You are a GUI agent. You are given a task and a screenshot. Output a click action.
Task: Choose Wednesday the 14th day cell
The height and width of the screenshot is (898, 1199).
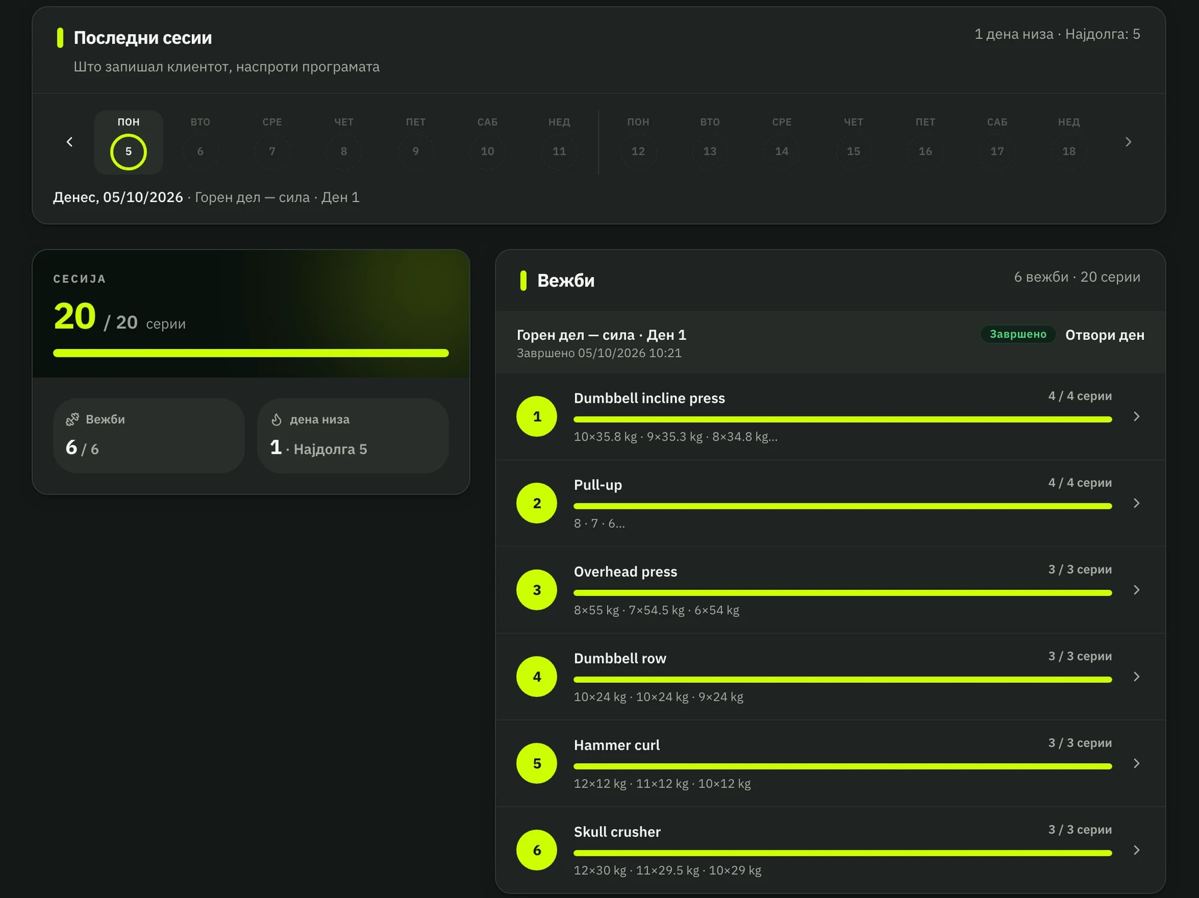[x=782, y=142]
